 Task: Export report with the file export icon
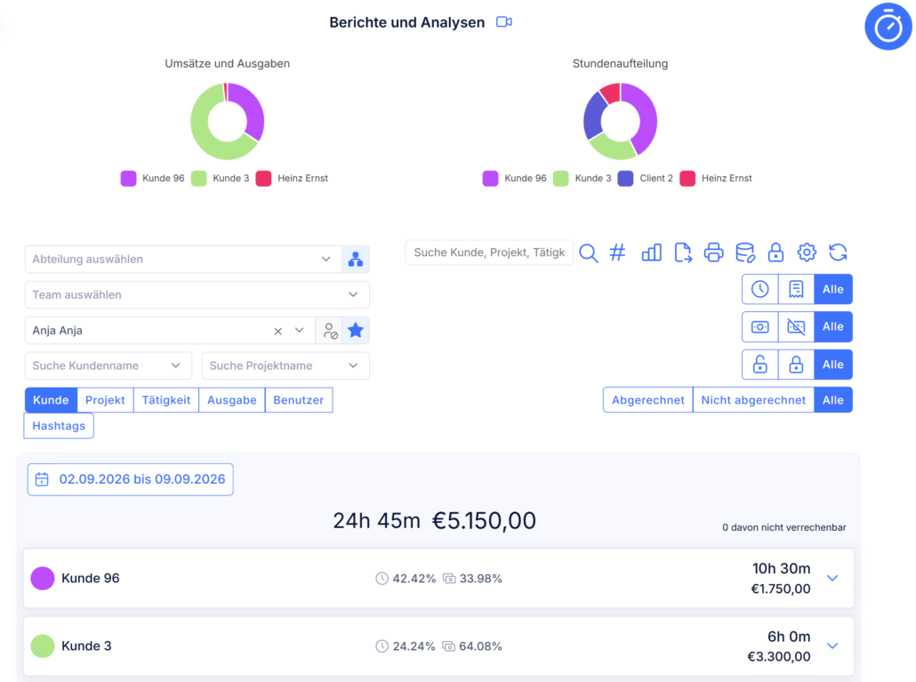pos(683,253)
